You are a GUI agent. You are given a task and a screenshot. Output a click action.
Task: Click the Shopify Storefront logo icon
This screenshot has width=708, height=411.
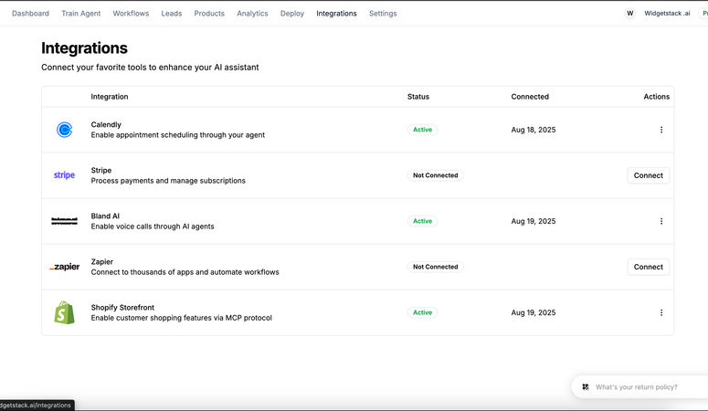tap(64, 312)
